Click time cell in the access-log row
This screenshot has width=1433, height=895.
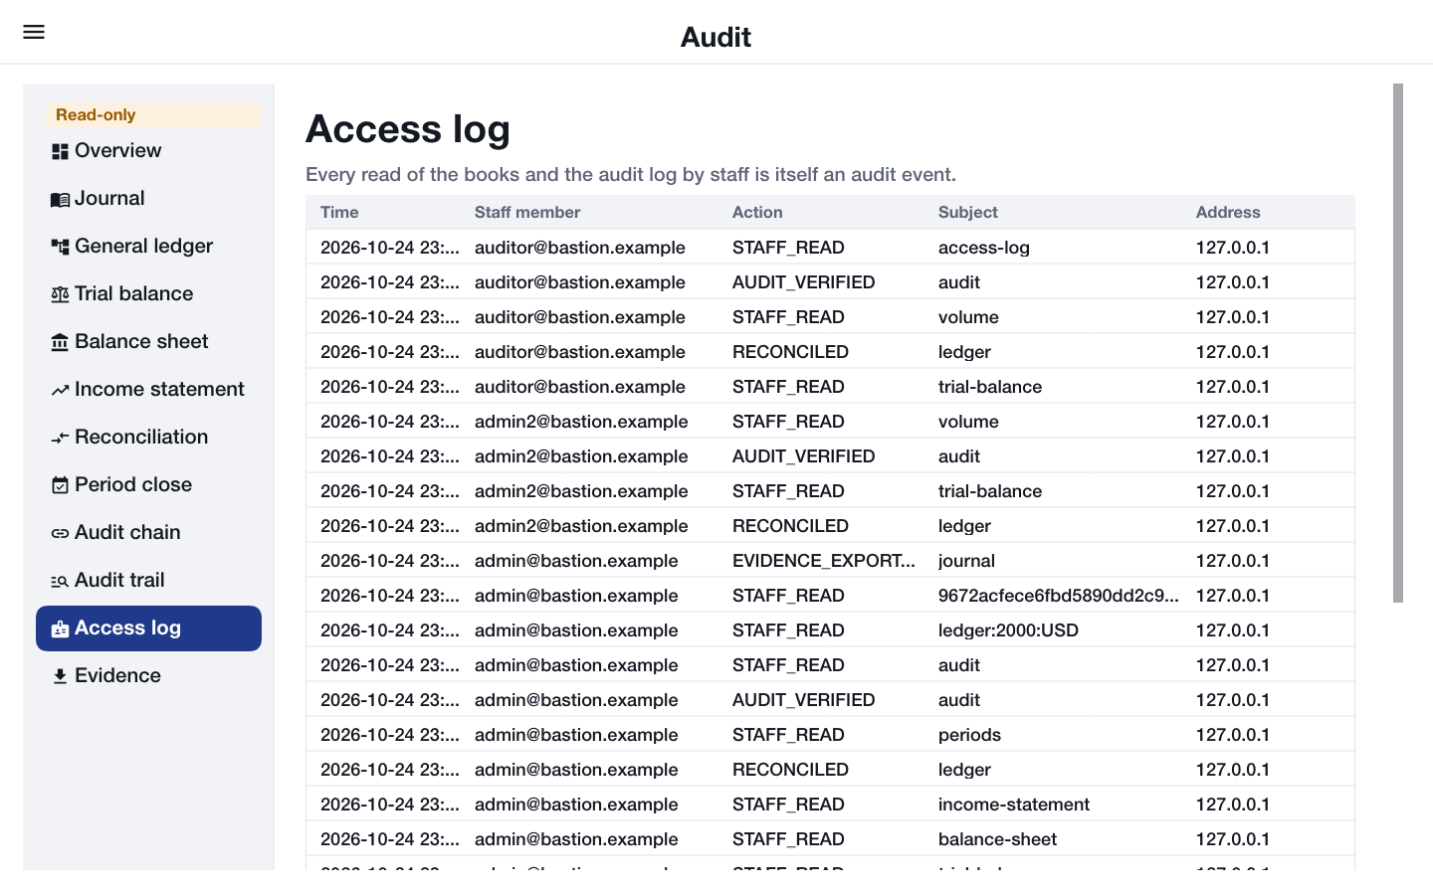tap(390, 248)
